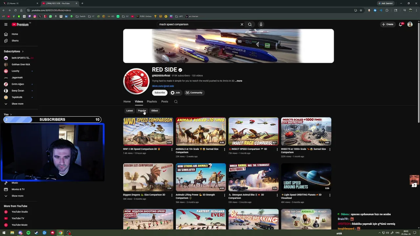Click the address bar URL
The width and height of the screenshot is (420, 236).
51,10
